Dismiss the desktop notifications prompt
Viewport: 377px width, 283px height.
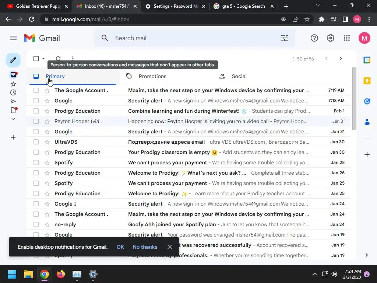169,247
